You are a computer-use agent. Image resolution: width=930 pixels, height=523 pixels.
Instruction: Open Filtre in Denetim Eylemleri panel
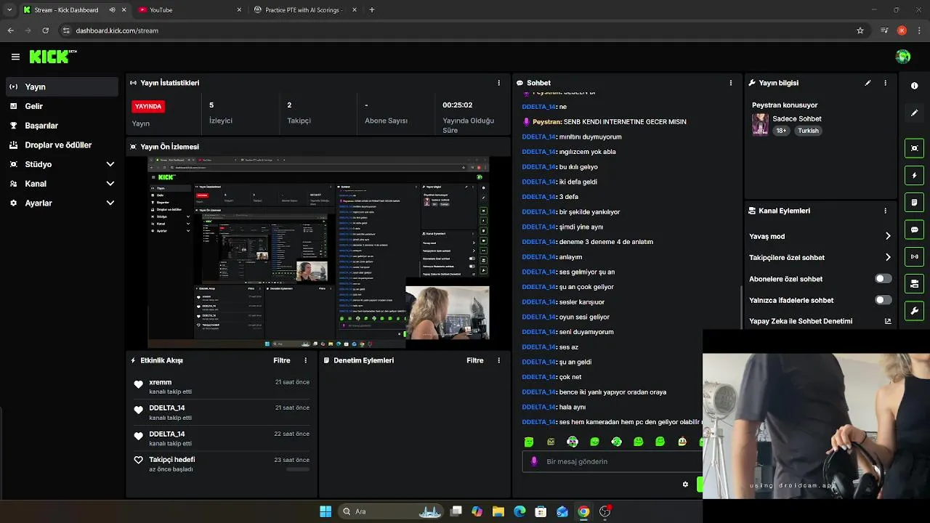[475, 360]
